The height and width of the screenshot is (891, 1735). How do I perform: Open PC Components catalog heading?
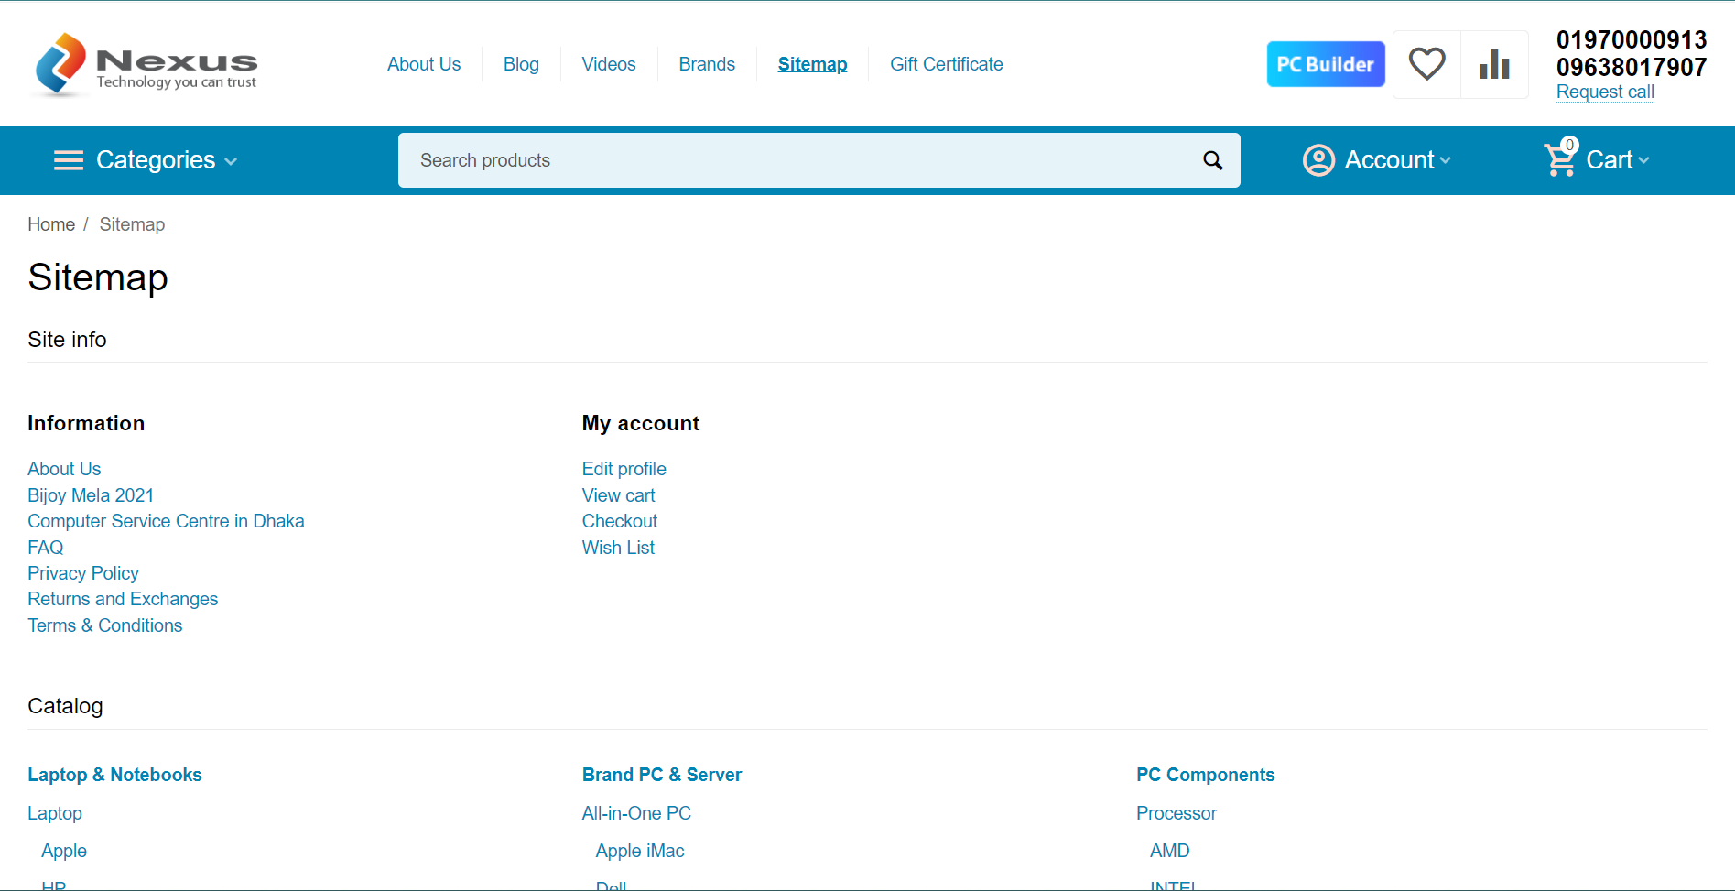1205,775
